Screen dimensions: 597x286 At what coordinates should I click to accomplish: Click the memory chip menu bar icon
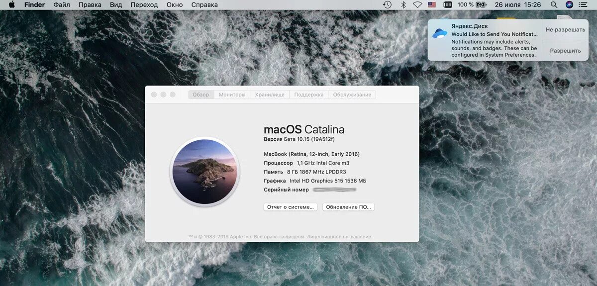tap(448, 4)
